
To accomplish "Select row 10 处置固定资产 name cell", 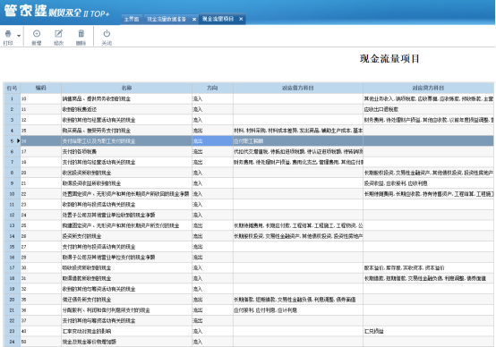I will click(x=126, y=194).
